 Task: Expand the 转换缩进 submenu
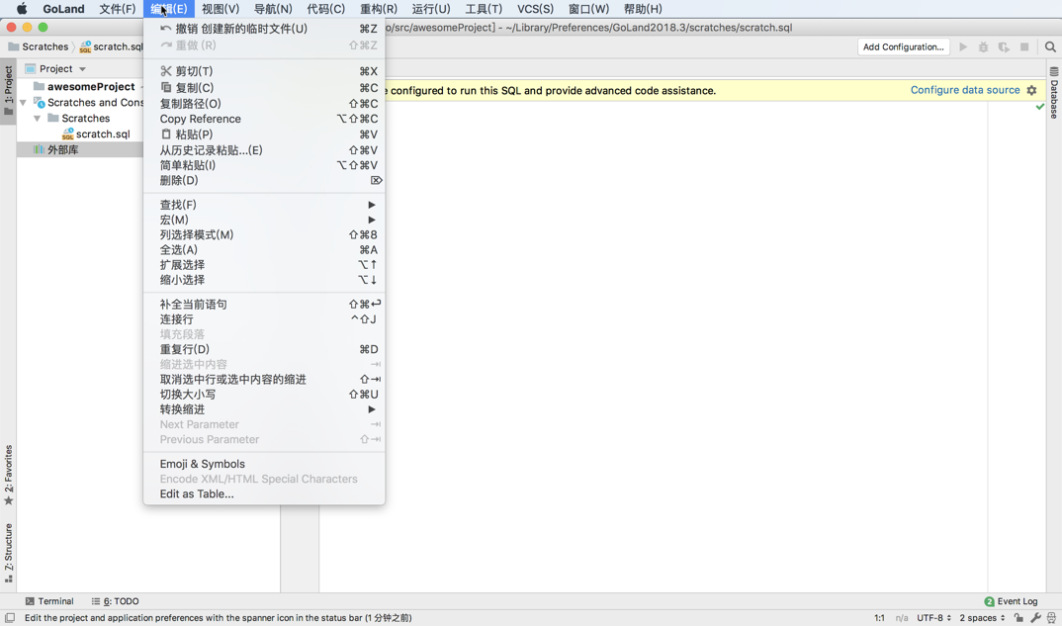pos(264,409)
